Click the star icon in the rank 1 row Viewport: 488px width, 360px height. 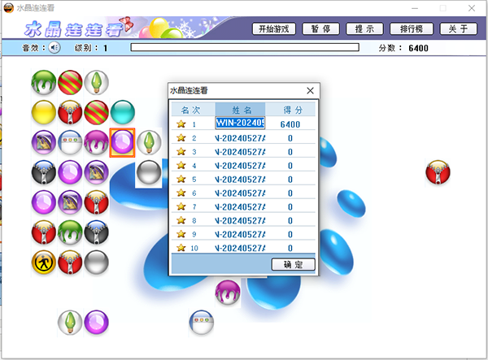point(181,124)
